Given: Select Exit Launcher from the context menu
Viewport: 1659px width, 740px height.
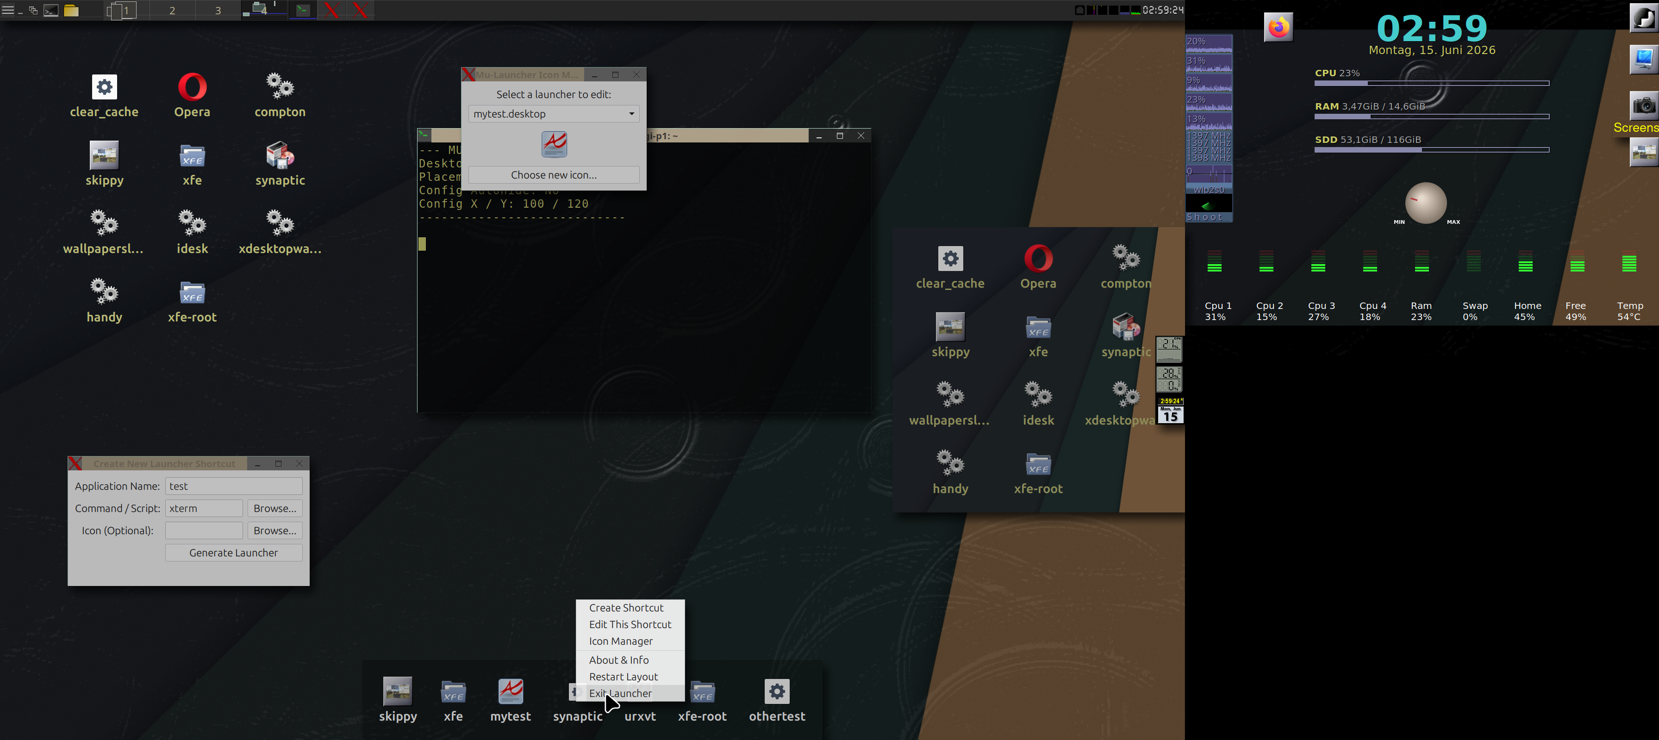Looking at the screenshot, I should (x=620, y=694).
